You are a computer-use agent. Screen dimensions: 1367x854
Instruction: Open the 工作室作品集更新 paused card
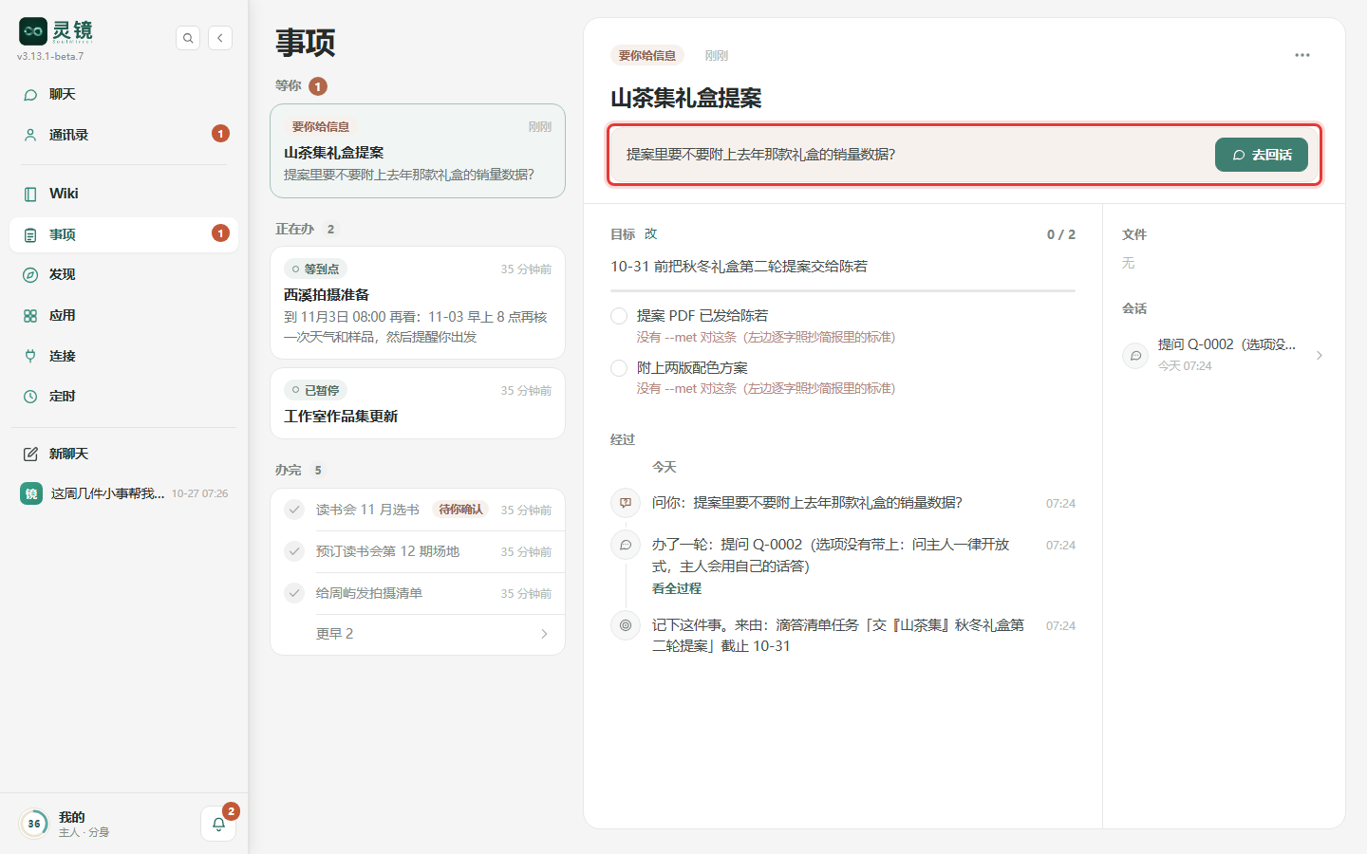coord(418,403)
